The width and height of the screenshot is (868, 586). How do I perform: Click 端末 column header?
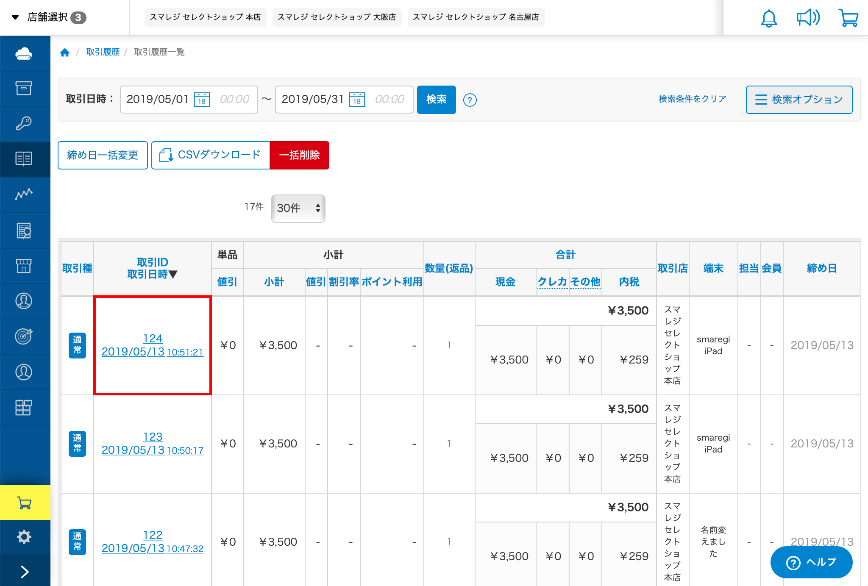click(x=713, y=268)
